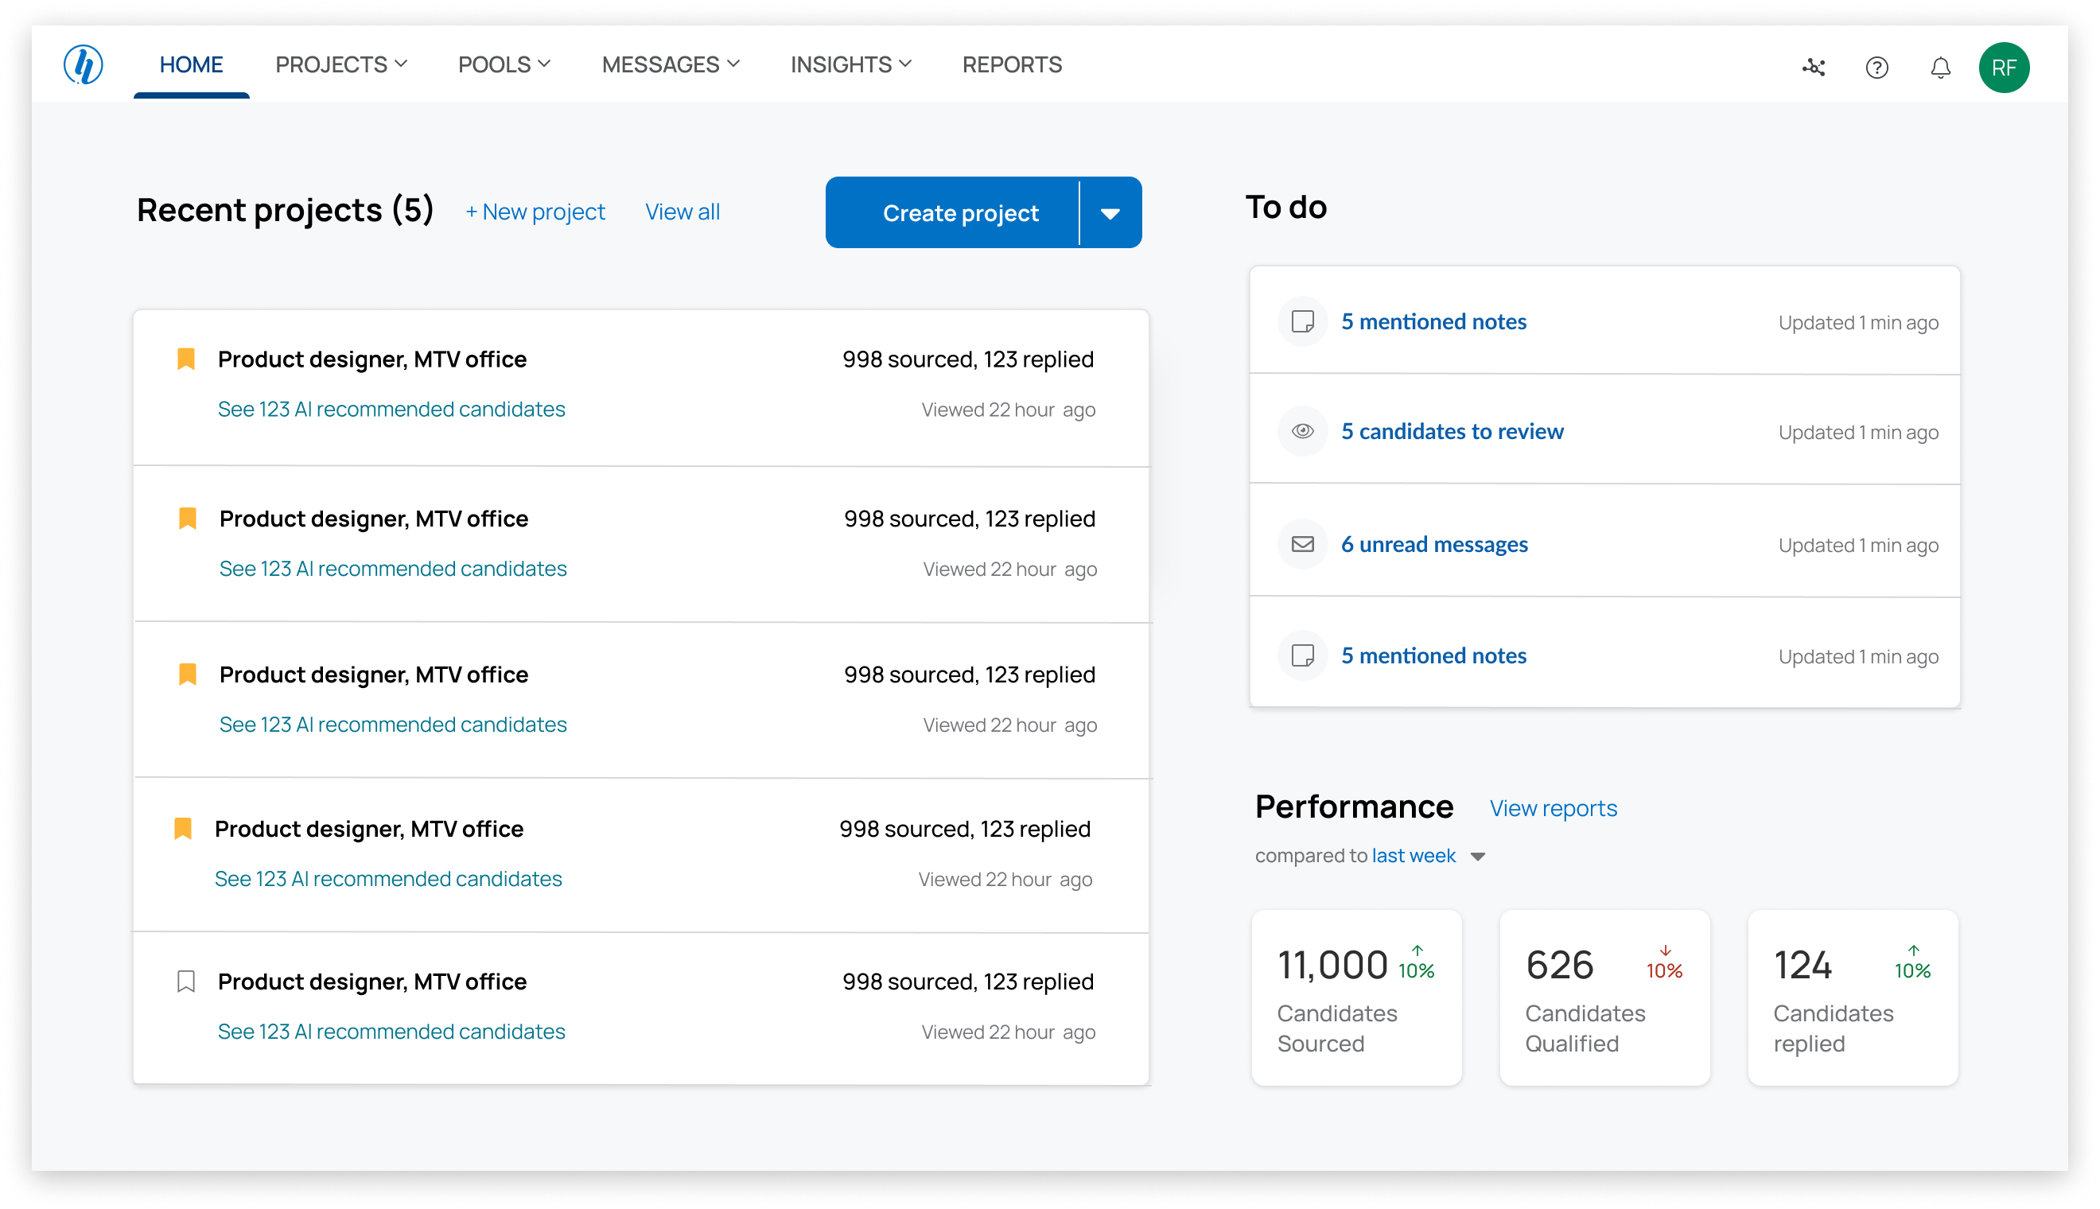Screen dimensions: 2100x1209
Task: Open the Candidates Qualified performance card
Action: pos(1604,997)
